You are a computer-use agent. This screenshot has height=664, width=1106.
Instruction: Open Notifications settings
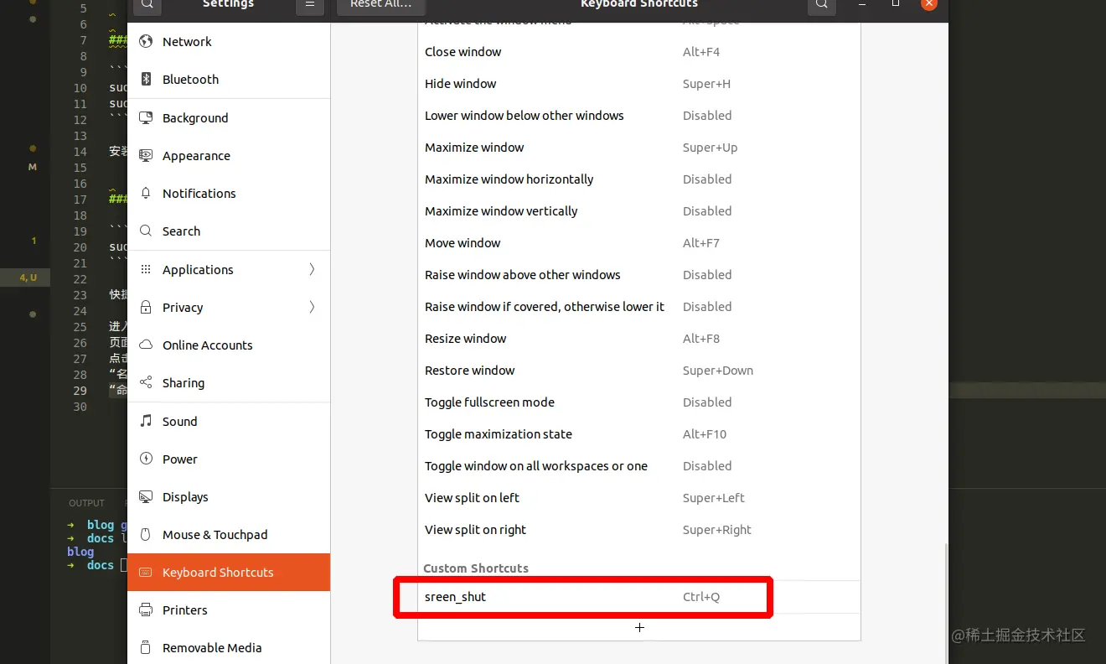(x=229, y=194)
